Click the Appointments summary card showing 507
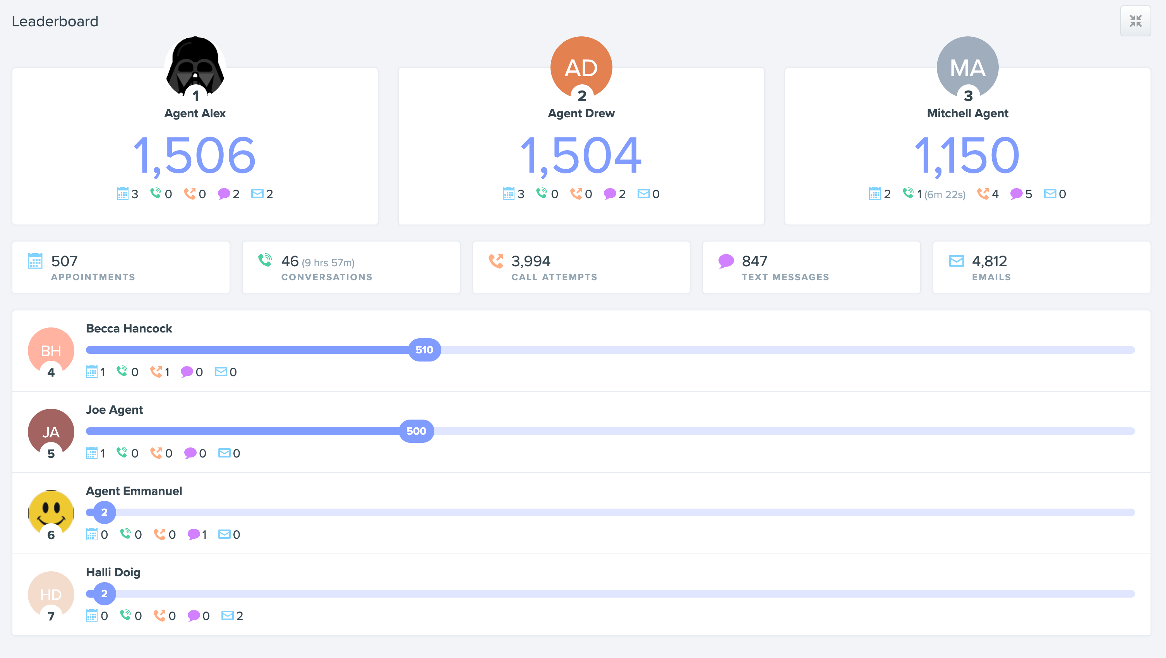The image size is (1166, 658). click(121, 267)
